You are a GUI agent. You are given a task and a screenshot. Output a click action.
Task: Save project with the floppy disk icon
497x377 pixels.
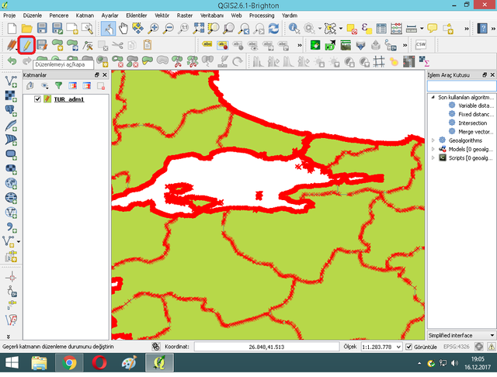click(x=42, y=28)
